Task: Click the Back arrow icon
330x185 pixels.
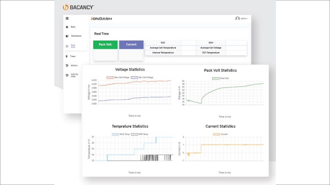Action: [67, 27]
